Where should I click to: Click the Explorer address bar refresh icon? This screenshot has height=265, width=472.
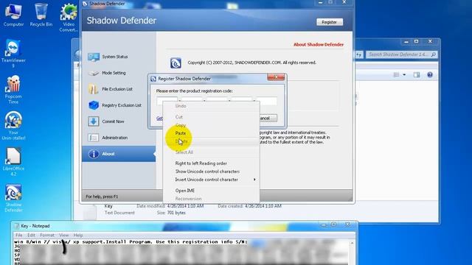pos(359,54)
